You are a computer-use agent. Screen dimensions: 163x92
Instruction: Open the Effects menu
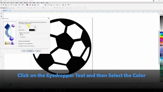point(21,3)
